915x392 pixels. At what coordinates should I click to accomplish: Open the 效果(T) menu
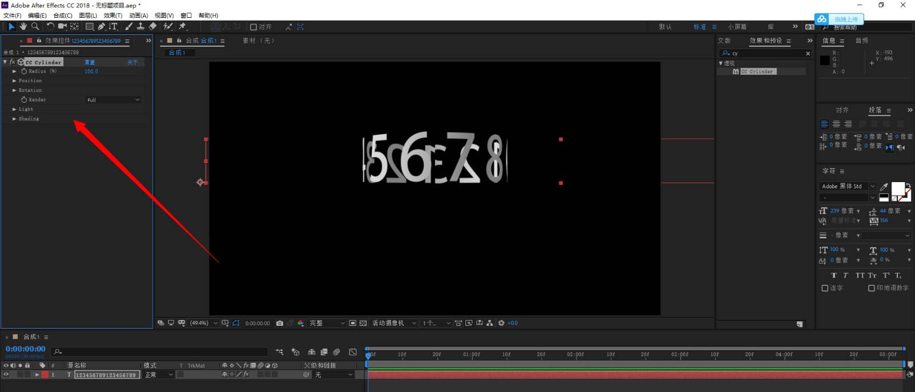(x=113, y=15)
